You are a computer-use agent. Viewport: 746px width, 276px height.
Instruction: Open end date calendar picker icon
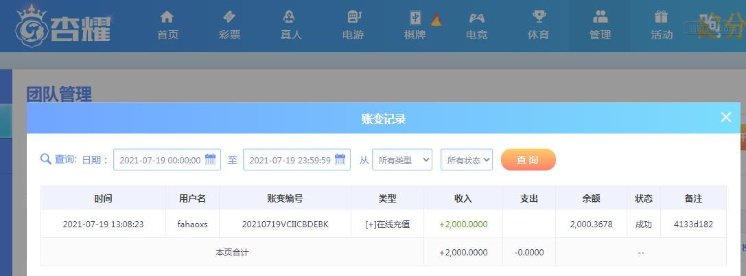340,160
